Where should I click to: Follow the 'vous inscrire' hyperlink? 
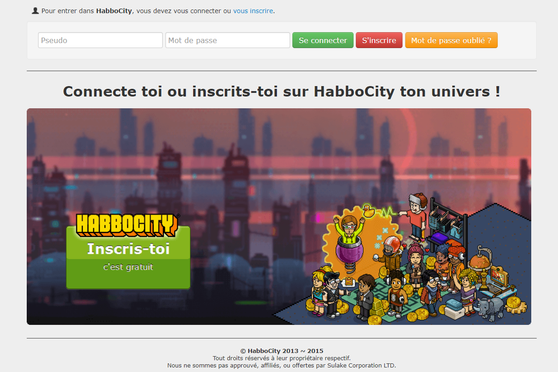(x=253, y=10)
